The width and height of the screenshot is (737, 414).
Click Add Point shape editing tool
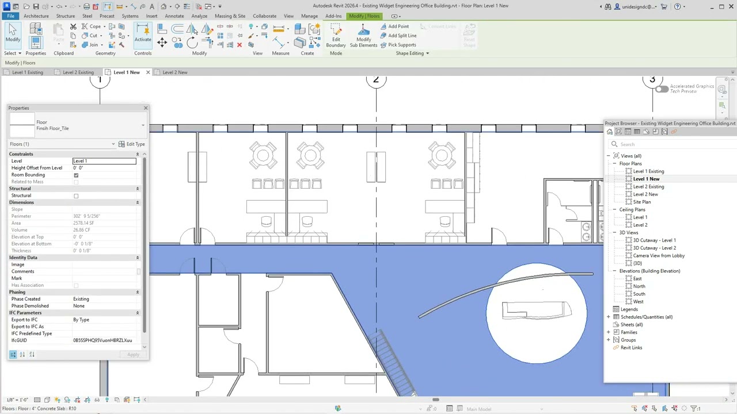[x=394, y=26]
